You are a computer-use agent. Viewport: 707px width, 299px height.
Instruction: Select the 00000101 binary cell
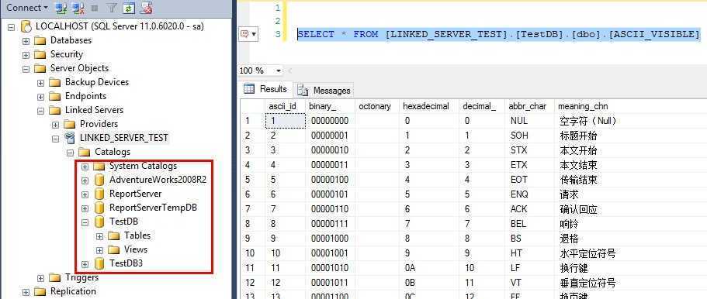tap(331, 195)
